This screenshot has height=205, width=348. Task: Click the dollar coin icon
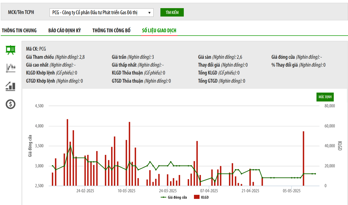coord(11,104)
